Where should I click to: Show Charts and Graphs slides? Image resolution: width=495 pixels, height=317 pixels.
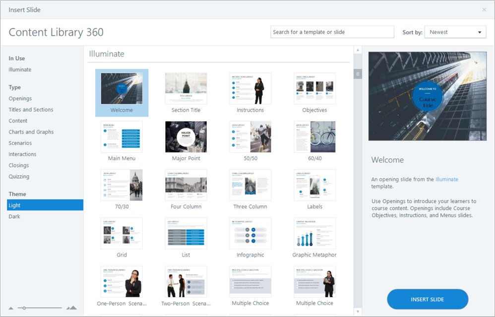coord(31,131)
